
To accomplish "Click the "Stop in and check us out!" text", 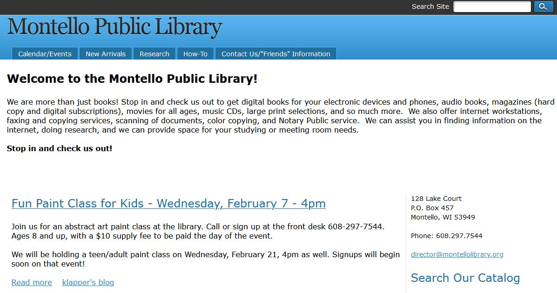I will (59, 148).
